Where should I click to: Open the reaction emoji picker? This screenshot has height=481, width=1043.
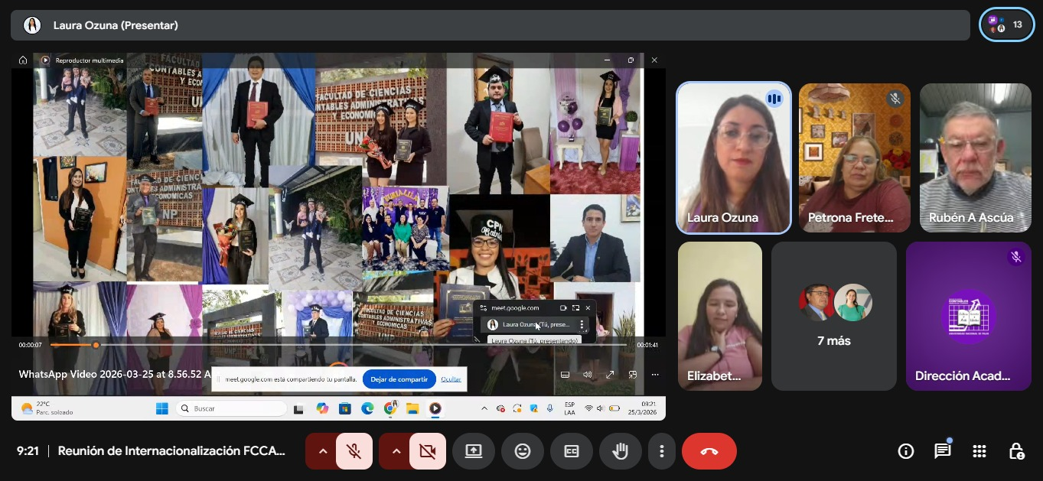(523, 451)
